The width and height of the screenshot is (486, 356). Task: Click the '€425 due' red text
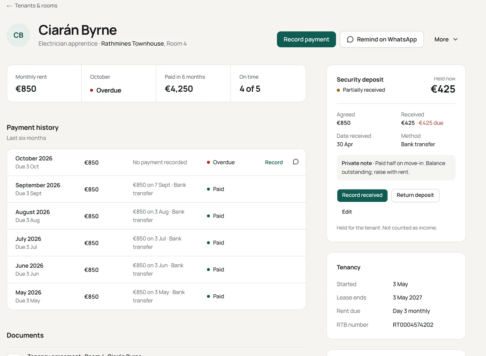(431, 123)
